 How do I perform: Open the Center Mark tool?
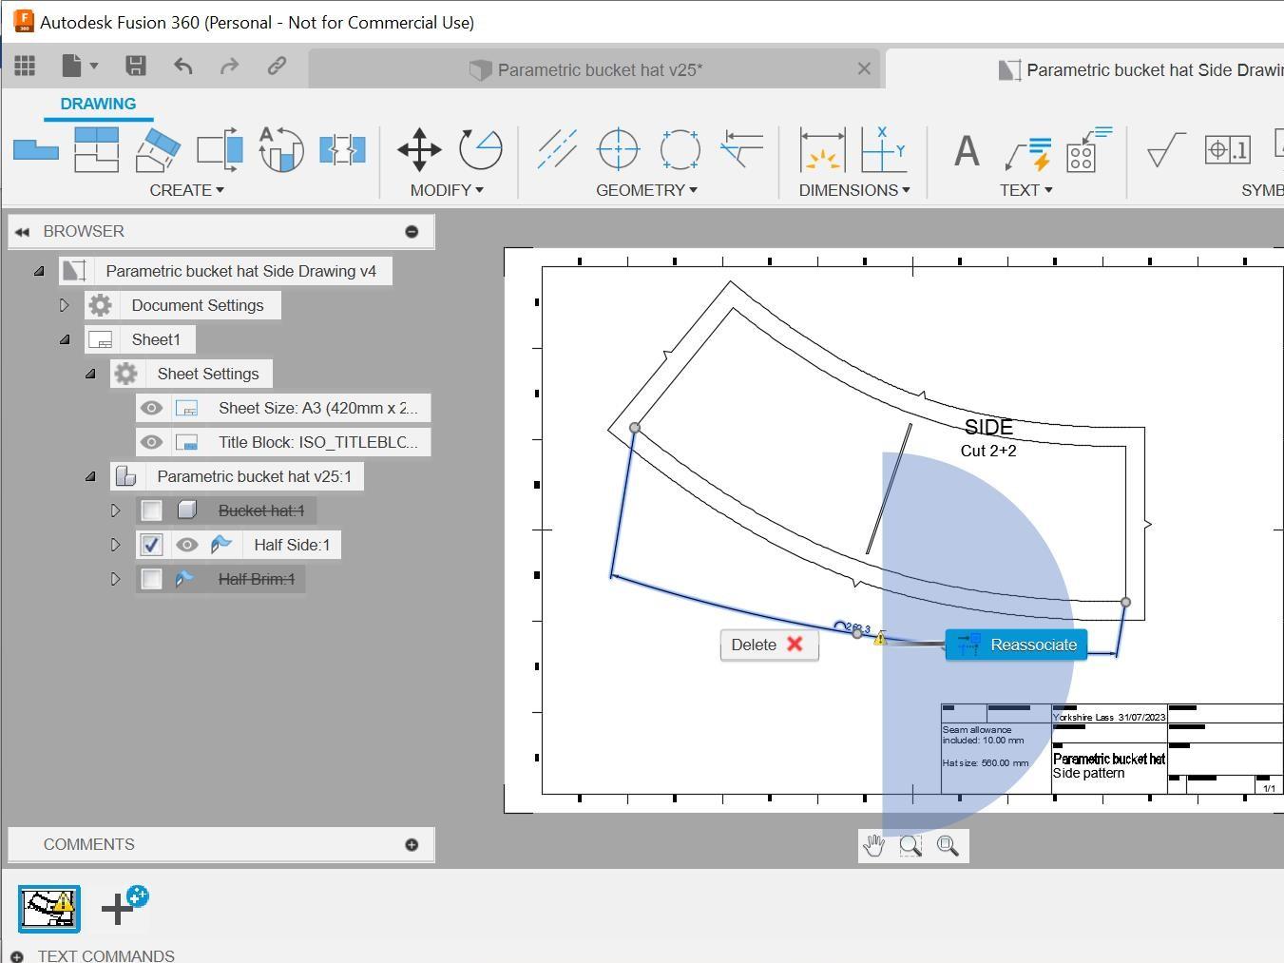[x=618, y=149]
